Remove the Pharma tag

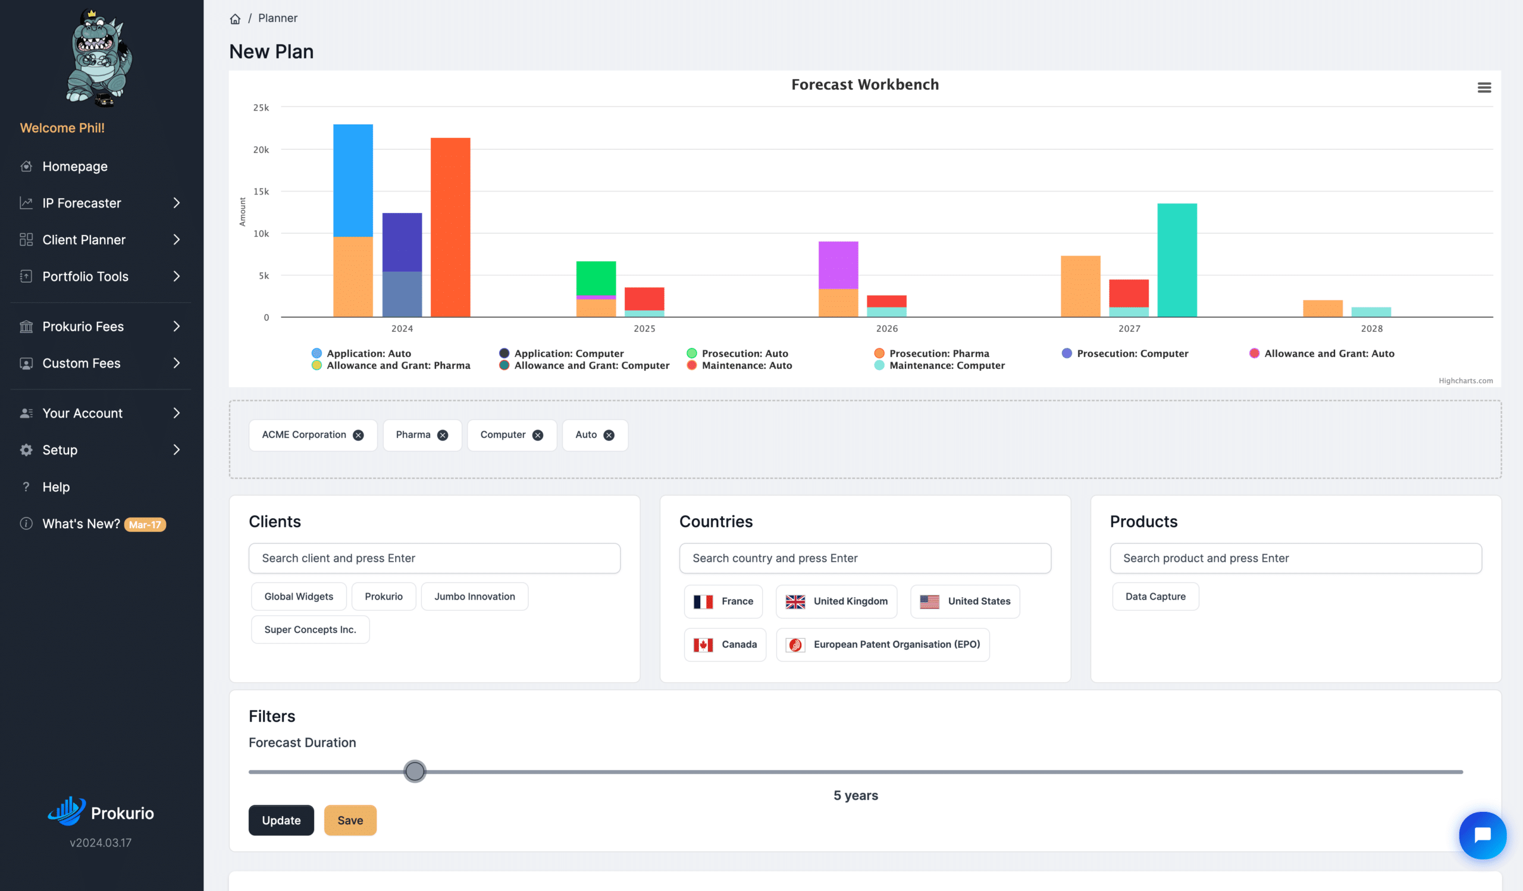[x=443, y=435]
